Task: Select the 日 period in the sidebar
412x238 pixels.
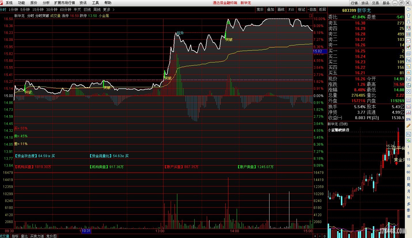Action: [408, 179]
